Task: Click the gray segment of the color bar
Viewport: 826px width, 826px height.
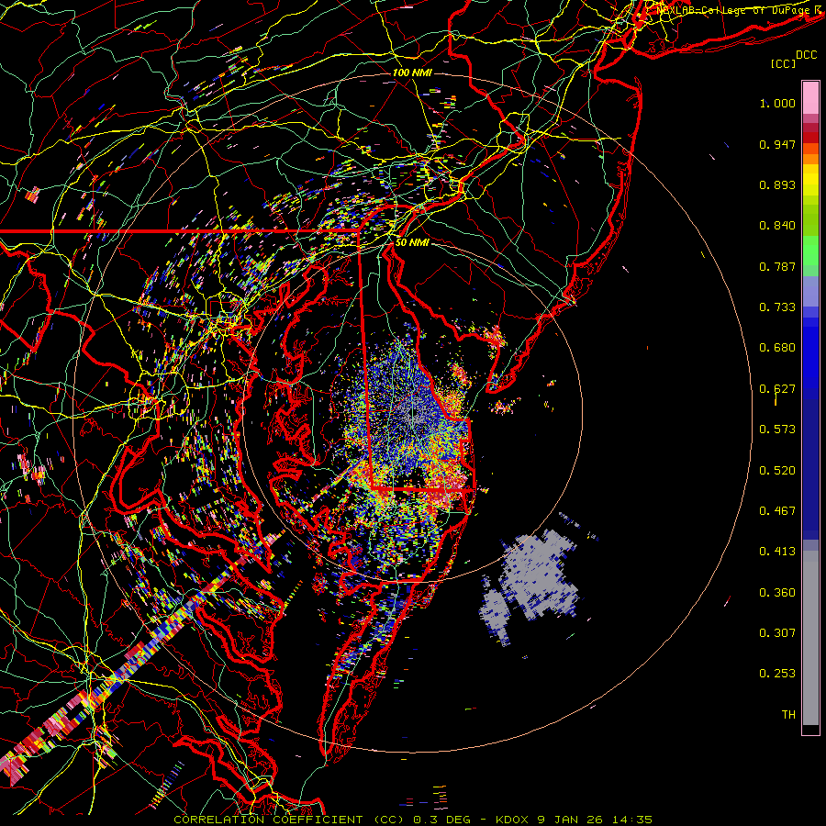Action: coord(810,638)
